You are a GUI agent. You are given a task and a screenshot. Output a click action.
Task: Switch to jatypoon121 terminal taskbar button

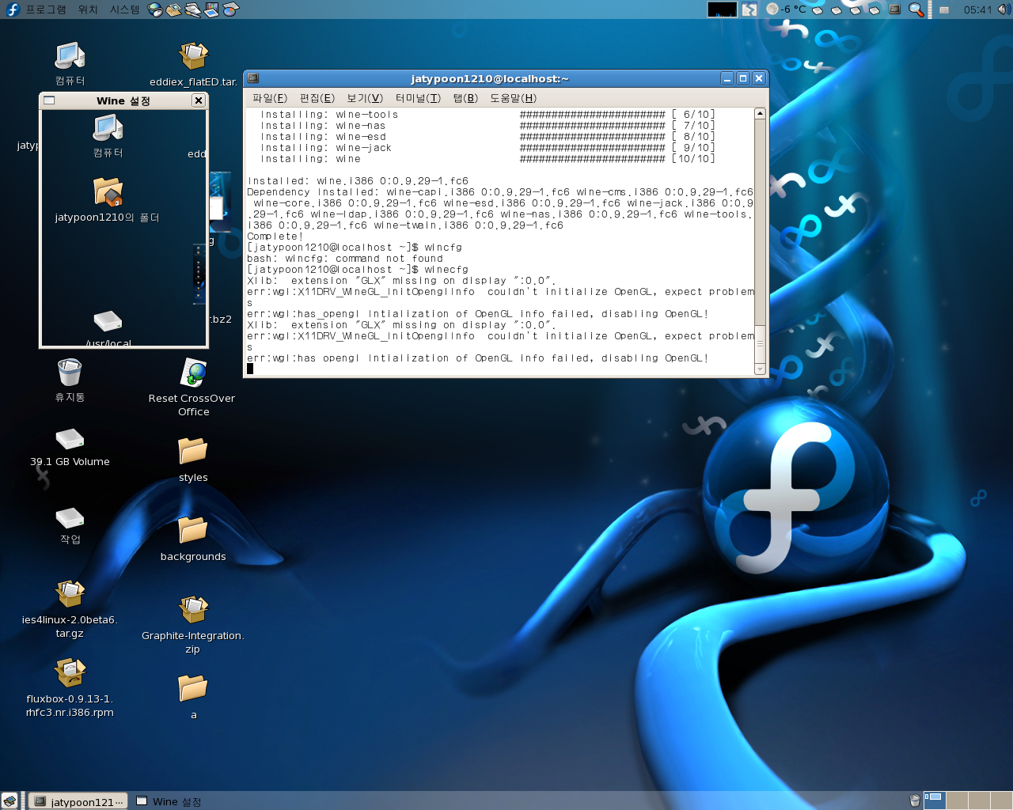78,801
